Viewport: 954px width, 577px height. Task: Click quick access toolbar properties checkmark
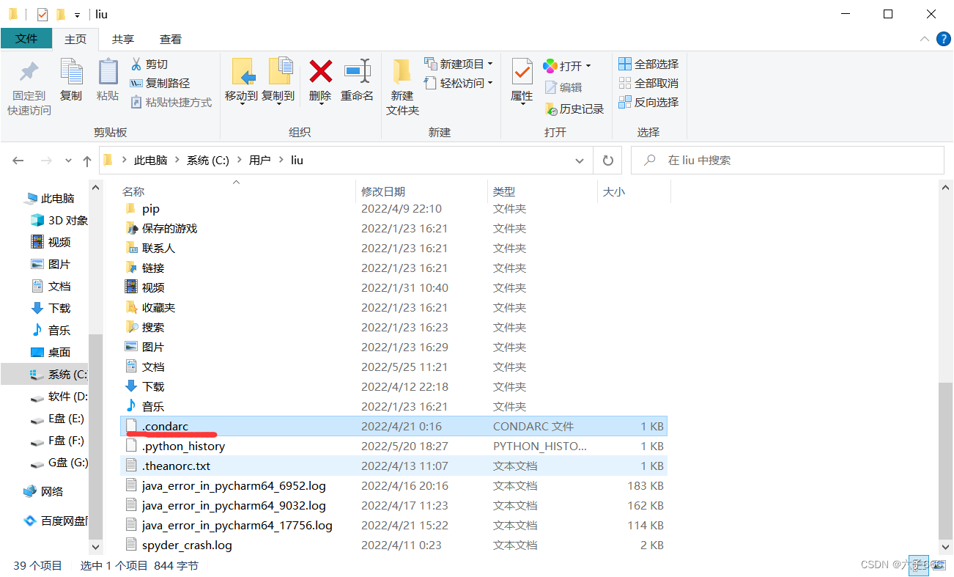pos(42,14)
